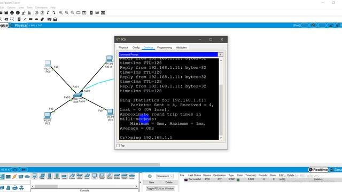The height and width of the screenshot is (192, 342).
Task: Click (edit) link for PDU row
Action: coord(282,179)
